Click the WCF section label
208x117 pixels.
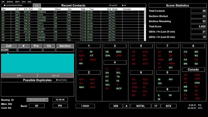(x=119, y=88)
